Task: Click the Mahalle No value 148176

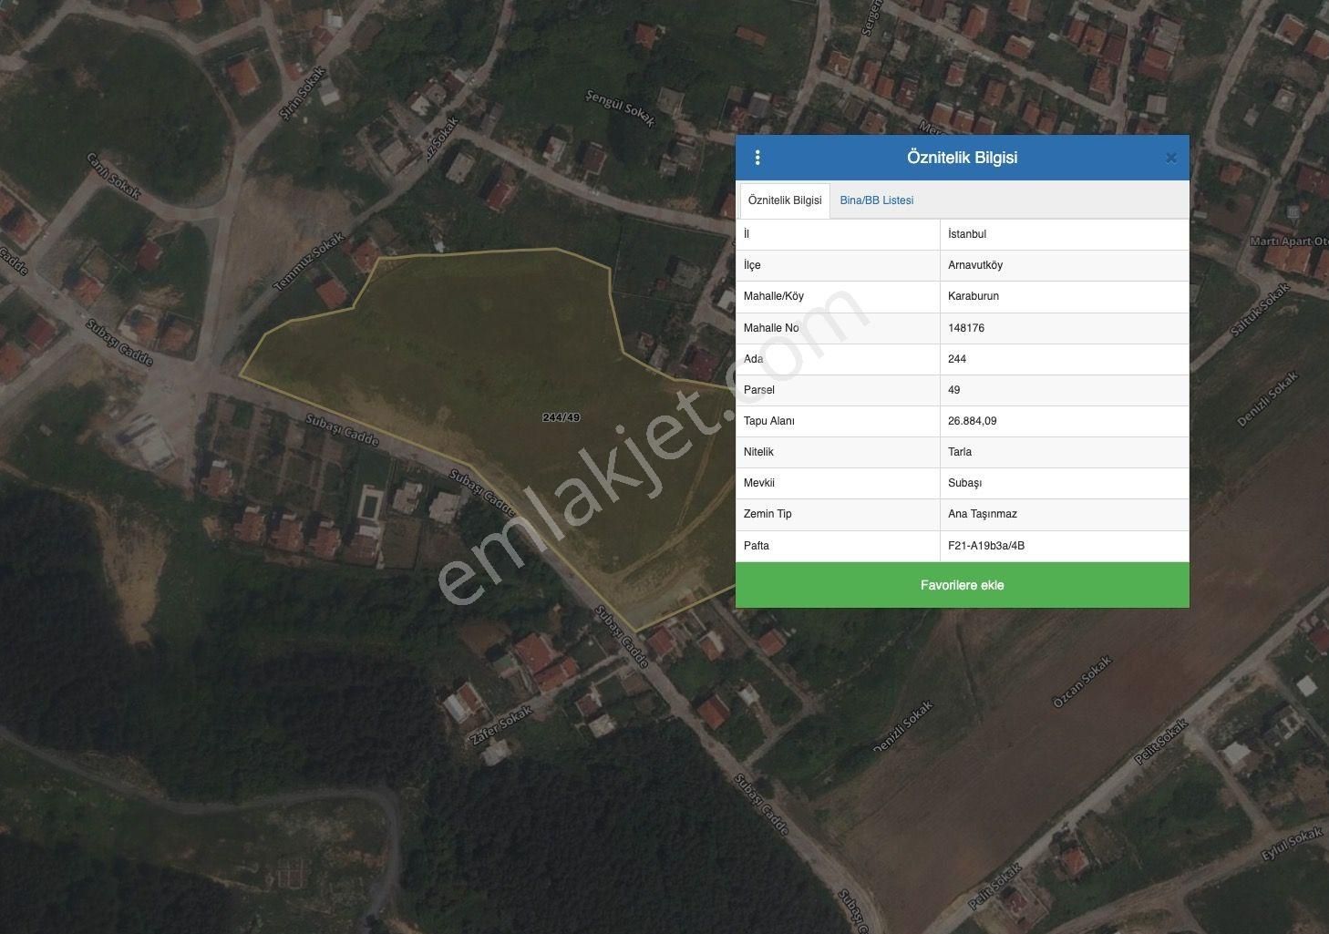Action: click(x=969, y=328)
